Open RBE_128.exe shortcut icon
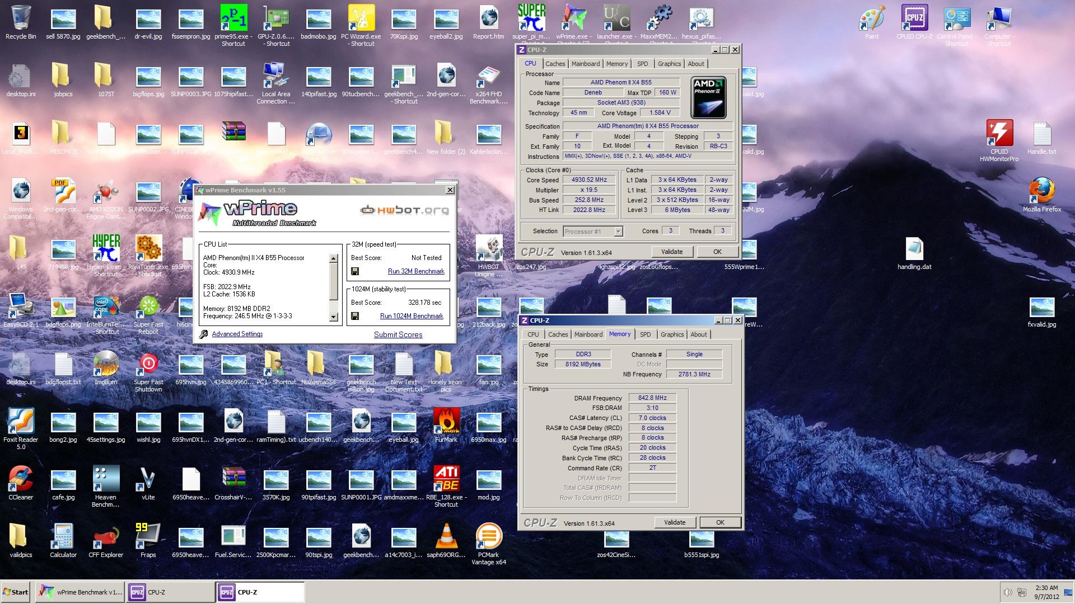The image size is (1075, 604). tap(446, 487)
